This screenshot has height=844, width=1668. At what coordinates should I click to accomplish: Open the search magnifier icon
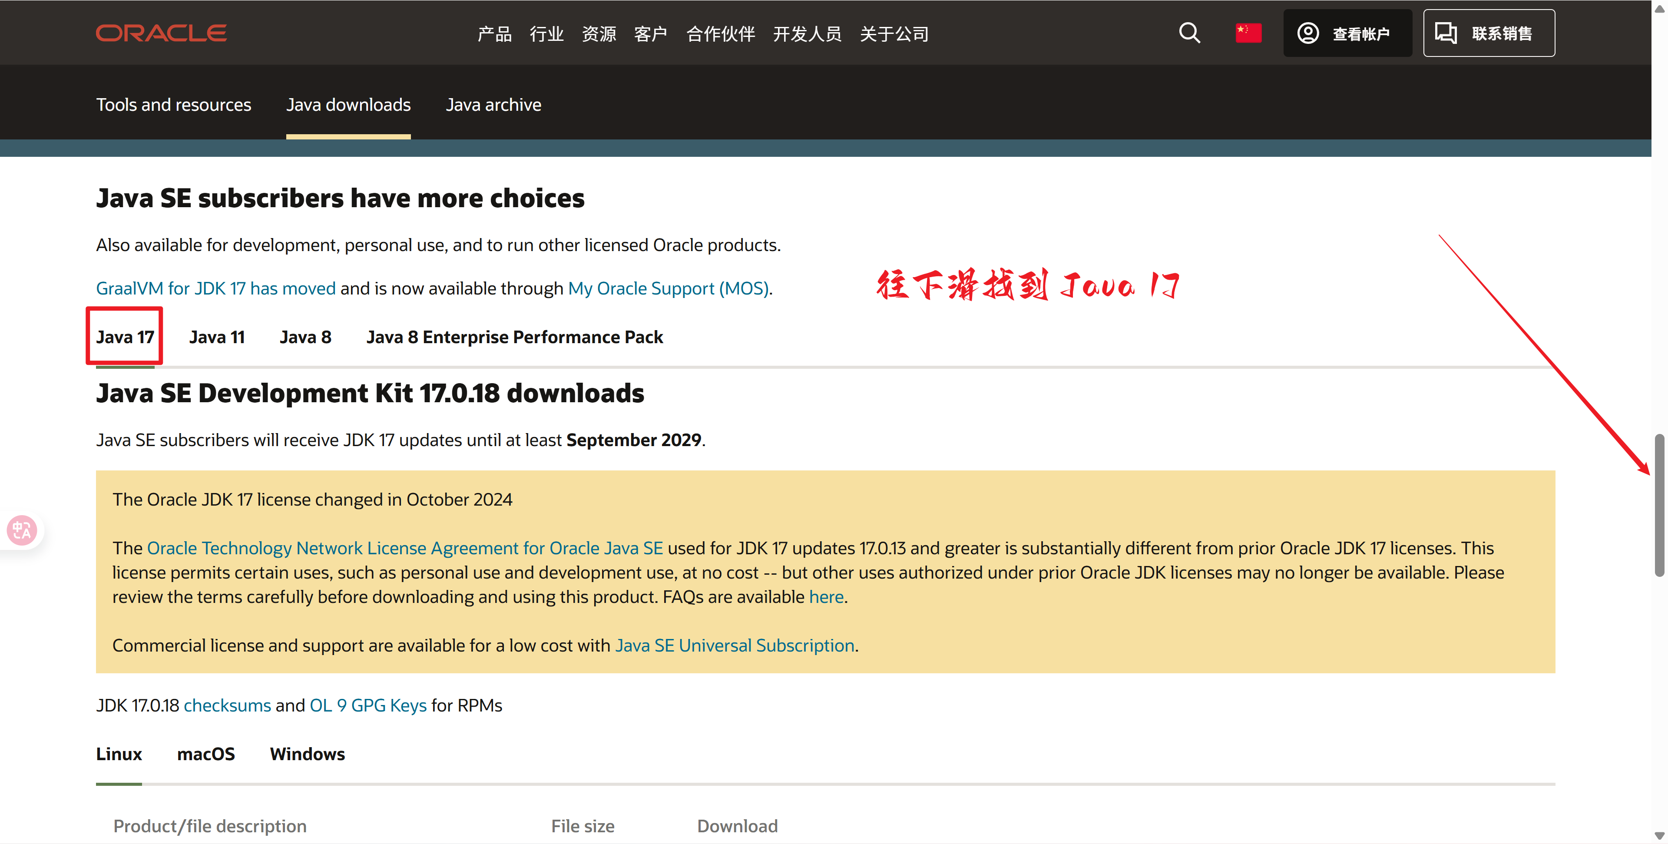point(1189,33)
